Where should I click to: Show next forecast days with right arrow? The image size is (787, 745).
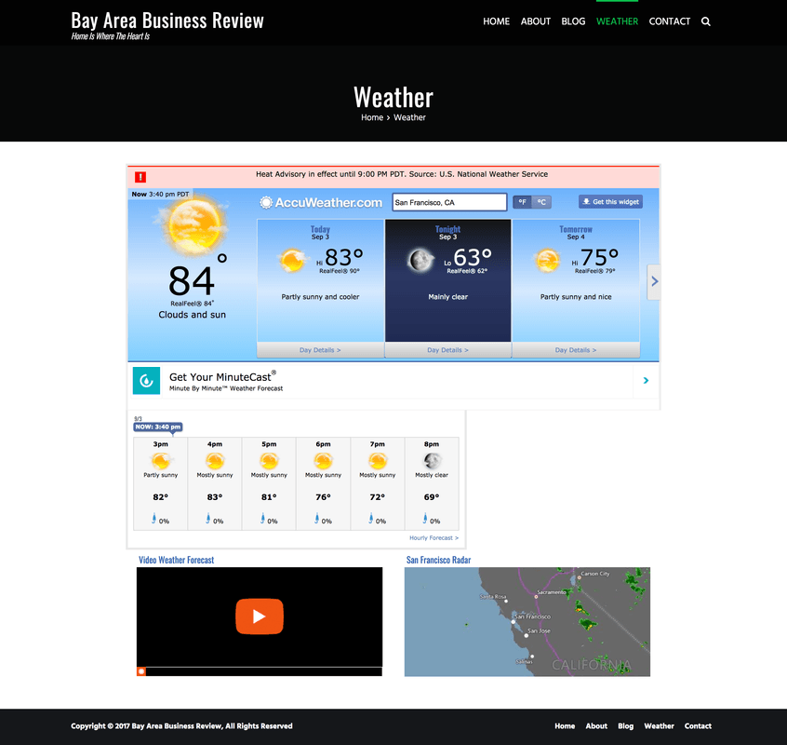click(654, 282)
